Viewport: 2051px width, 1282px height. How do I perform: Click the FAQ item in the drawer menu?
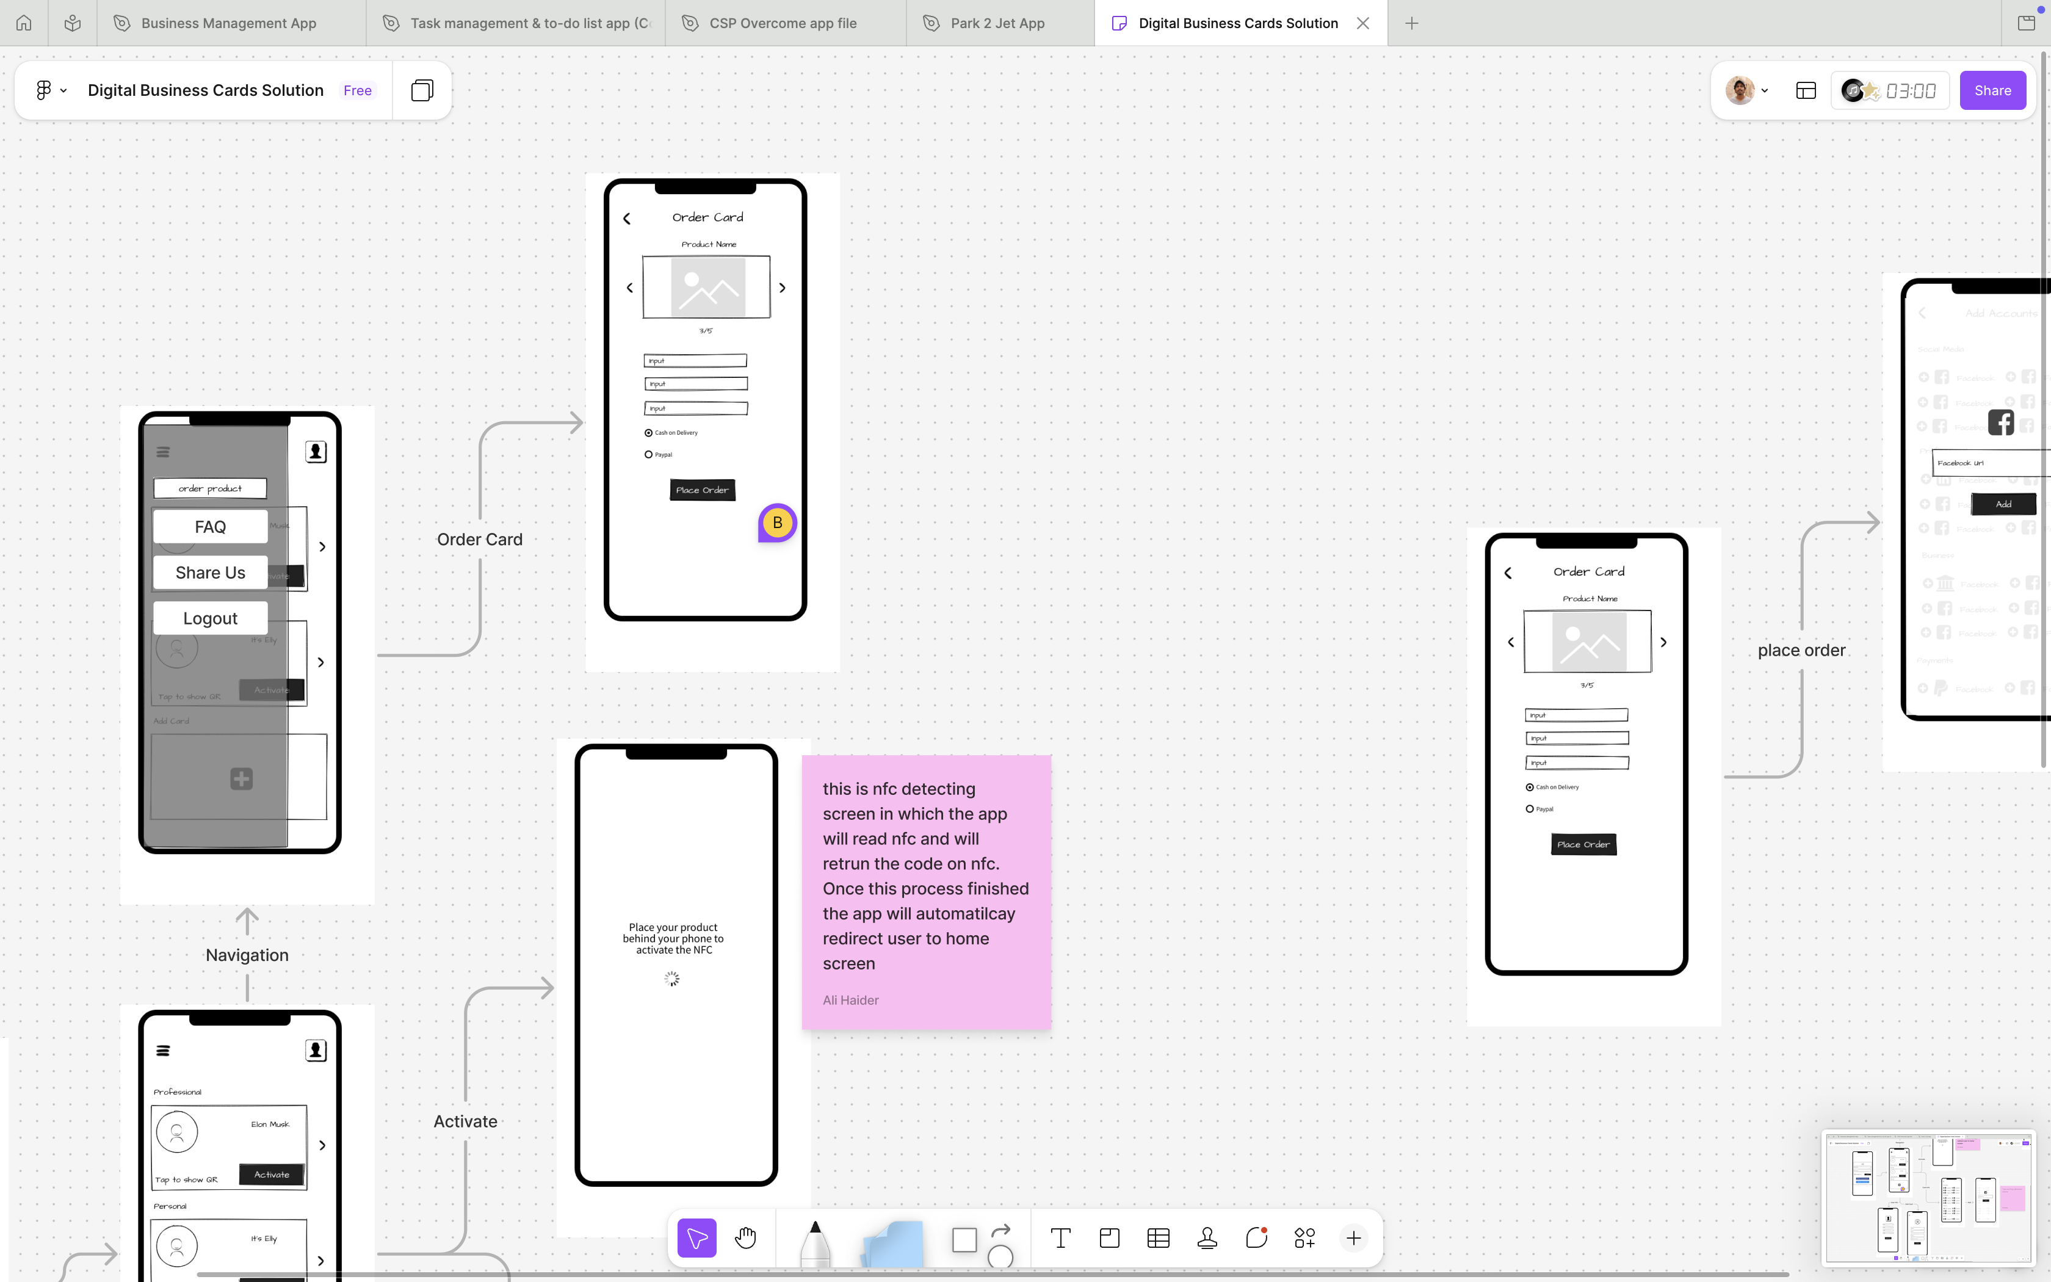click(210, 526)
